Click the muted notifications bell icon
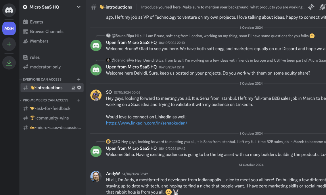 322,7
